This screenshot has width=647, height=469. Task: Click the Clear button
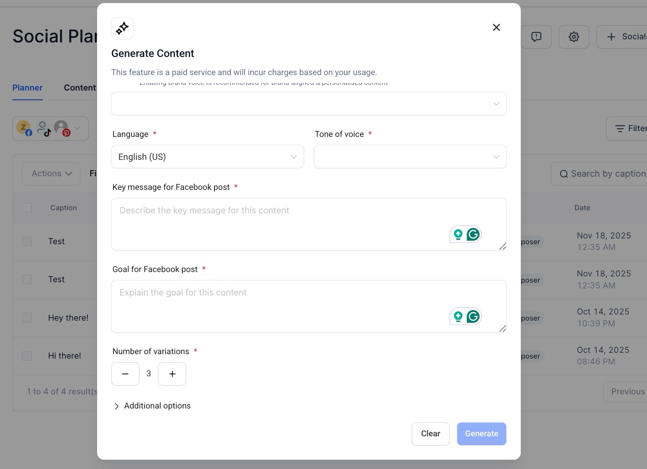(x=430, y=434)
